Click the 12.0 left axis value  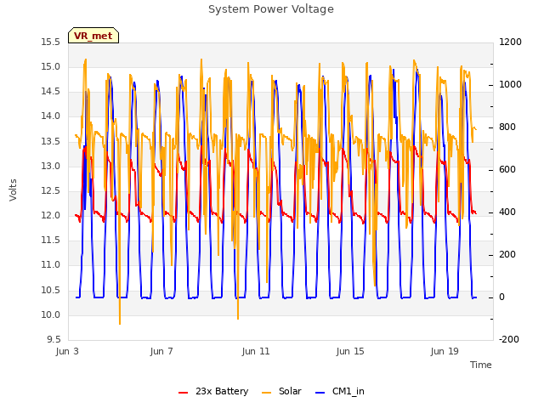[x=51, y=215]
